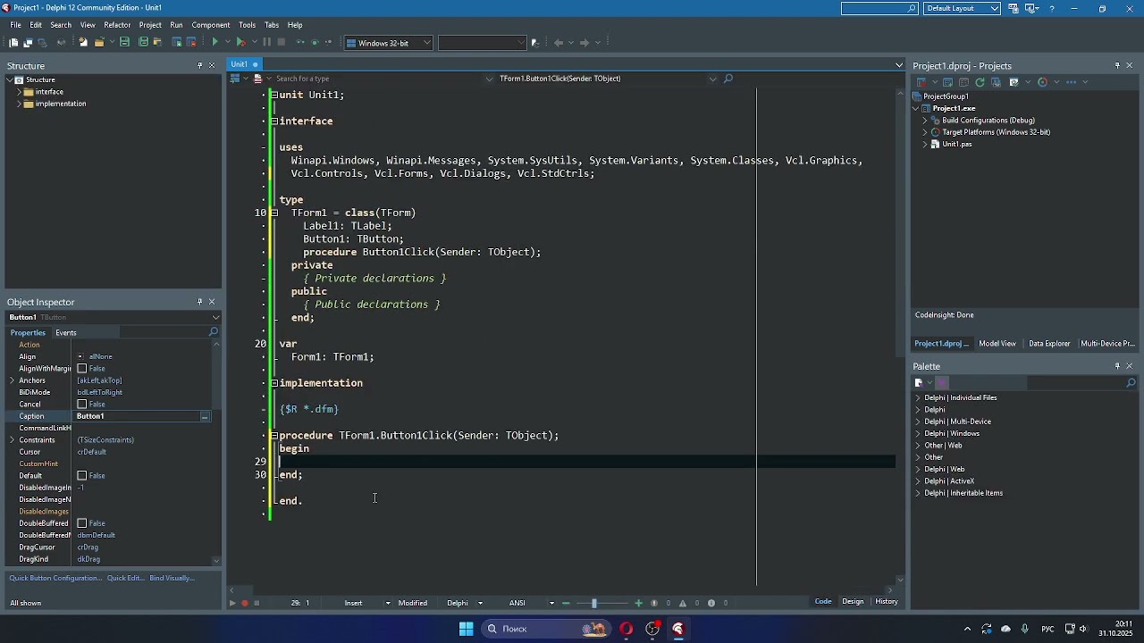Switch to the Events tab

click(66, 332)
